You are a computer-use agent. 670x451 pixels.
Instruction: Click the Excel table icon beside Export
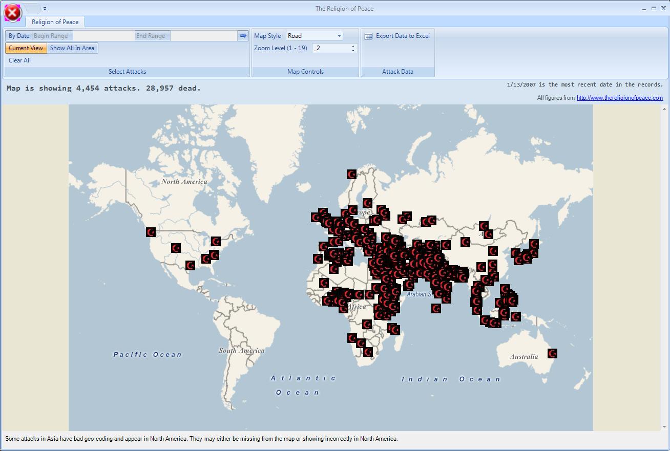point(368,36)
